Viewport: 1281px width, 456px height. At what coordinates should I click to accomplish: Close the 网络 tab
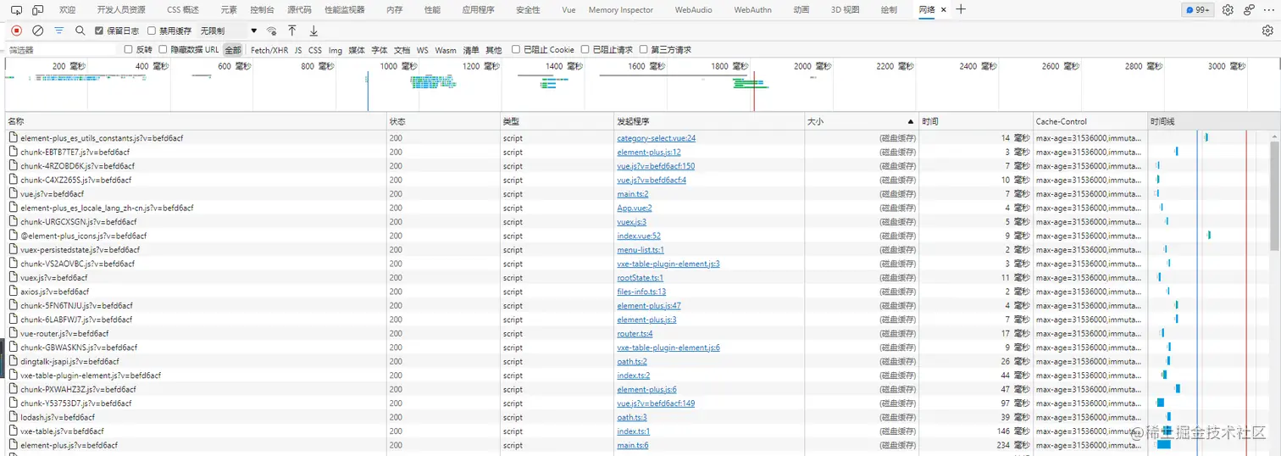943,10
